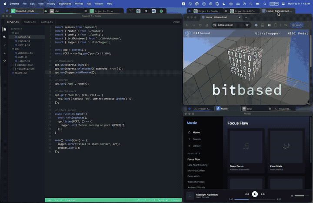This screenshot has width=313, height=203.
Task: Skip to next track in Music player
Action: (x=263, y=194)
